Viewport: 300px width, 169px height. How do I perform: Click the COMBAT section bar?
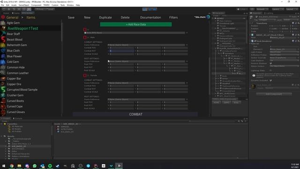[135, 114]
